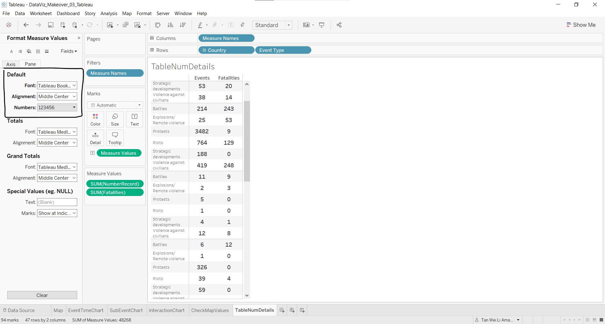Screen dimensions: 605x324
Task: Open the Tooltip marks card button
Action: [115, 138]
